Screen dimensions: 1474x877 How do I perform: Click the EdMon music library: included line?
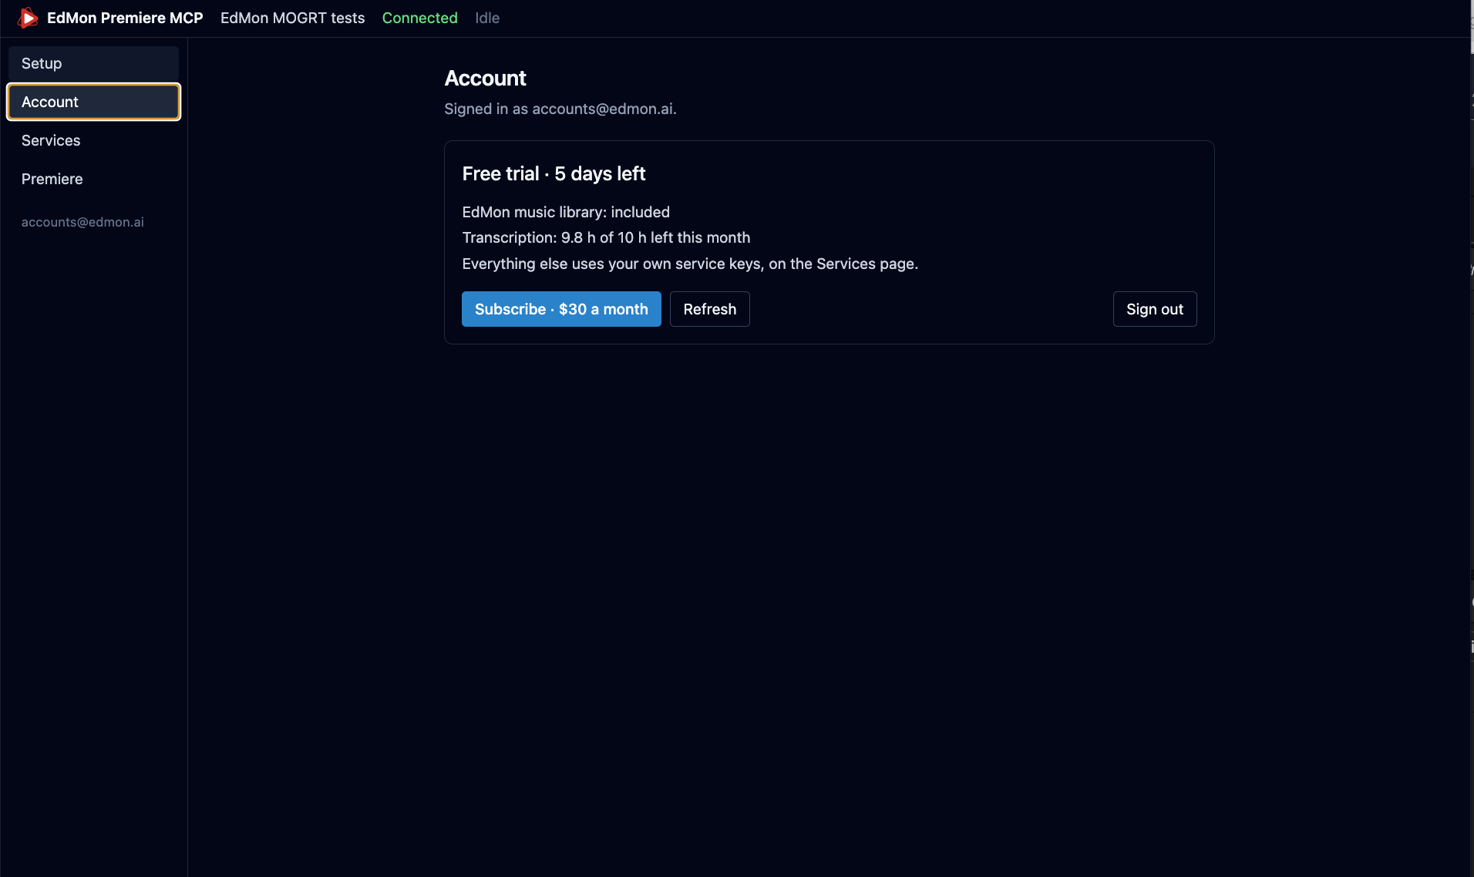click(566, 212)
